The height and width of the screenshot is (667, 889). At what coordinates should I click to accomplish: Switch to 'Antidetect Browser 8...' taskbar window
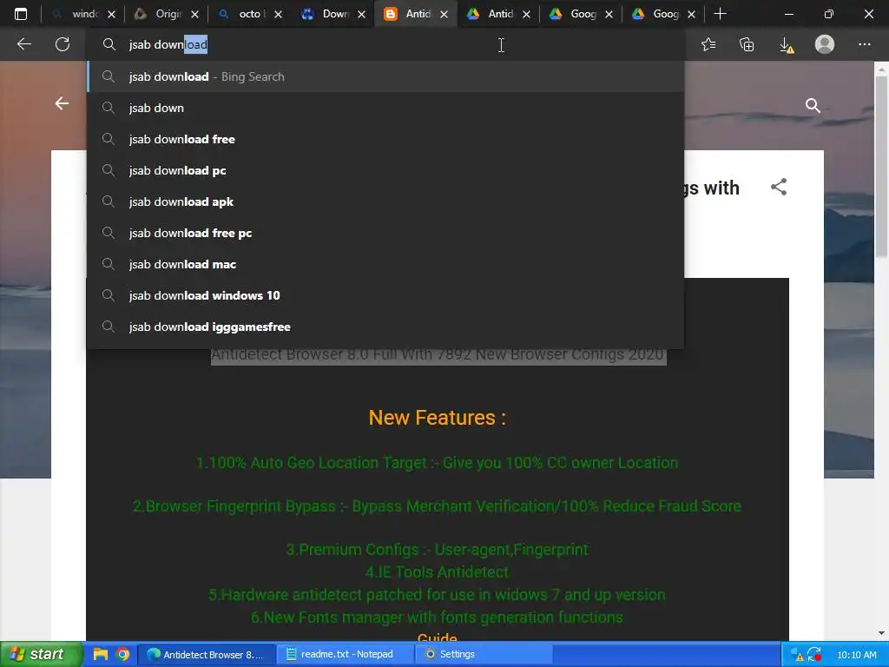pyautogui.click(x=207, y=655)
